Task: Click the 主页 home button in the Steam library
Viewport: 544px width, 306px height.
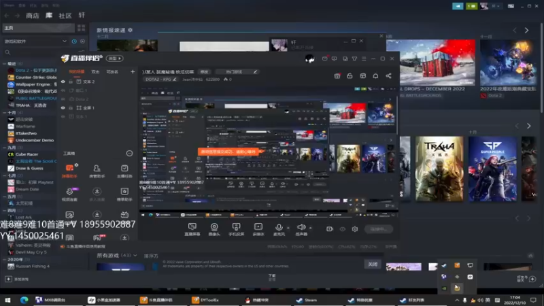Action: [x=38, y=28]
